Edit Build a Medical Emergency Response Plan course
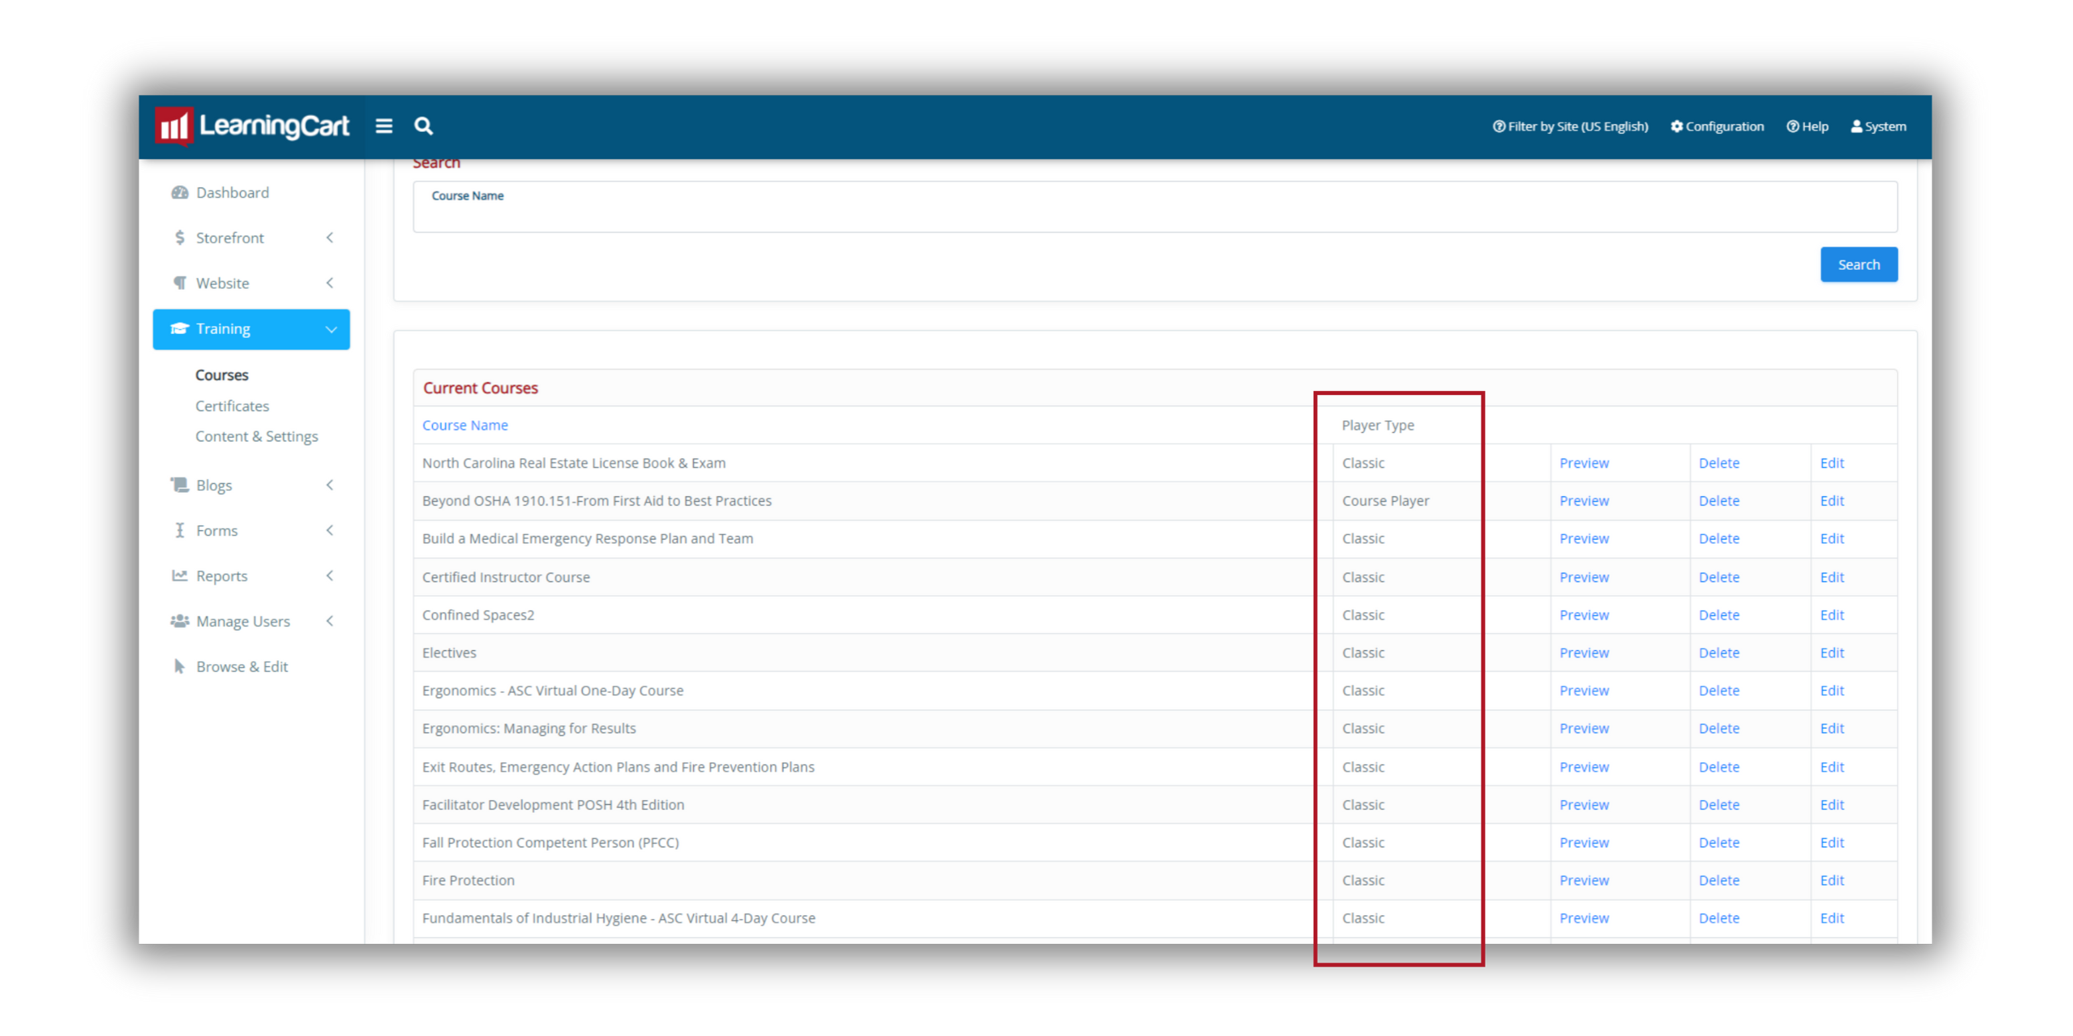2073x1036 pixels. click(1832, 539)
